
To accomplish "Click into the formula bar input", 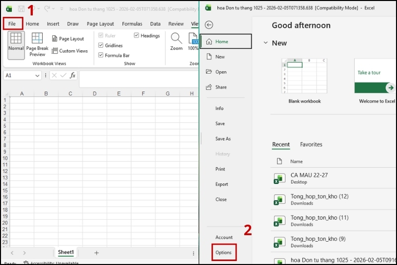I will pos(139,79).
